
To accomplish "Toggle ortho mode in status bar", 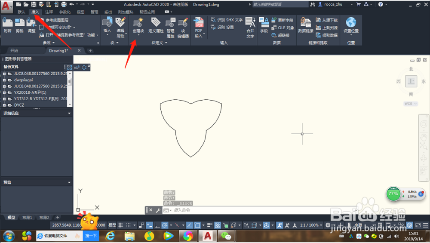I will pos(157,225).
